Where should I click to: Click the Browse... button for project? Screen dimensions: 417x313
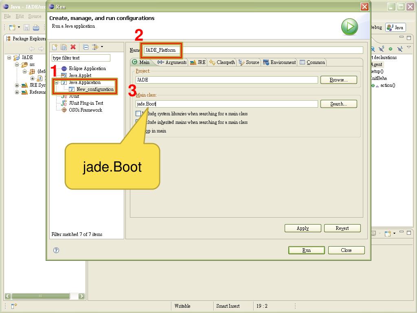(x=338, y=80)
